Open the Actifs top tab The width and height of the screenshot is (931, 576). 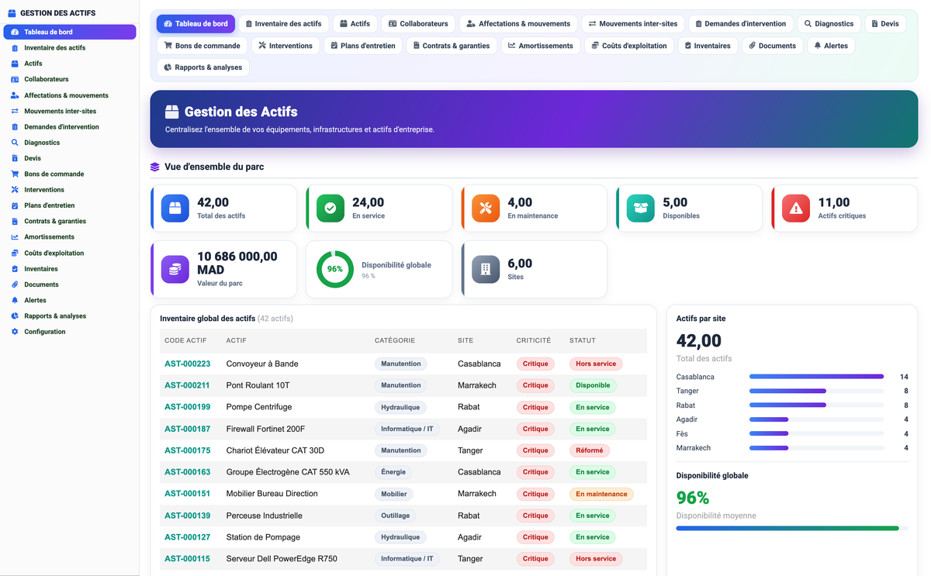pos(355,24)
